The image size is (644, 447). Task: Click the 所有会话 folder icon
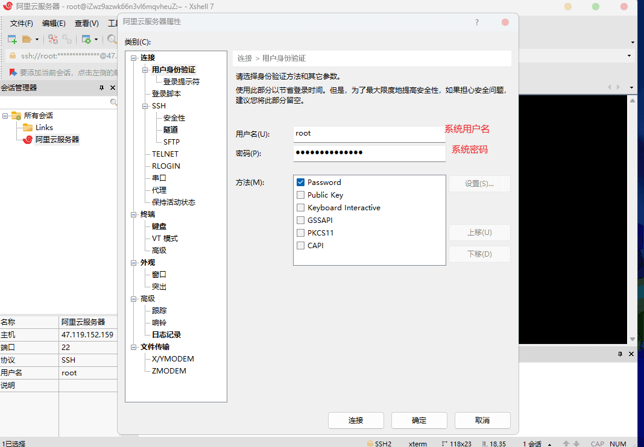coord(16,115)
